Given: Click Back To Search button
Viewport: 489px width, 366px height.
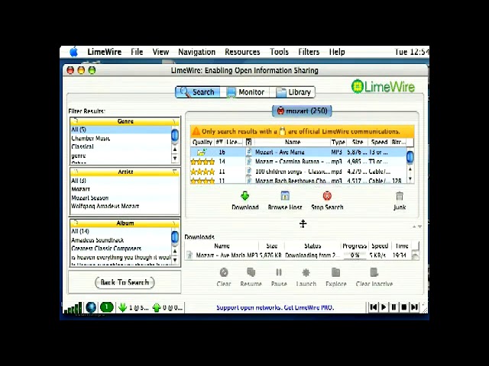Looking at the screenshot, I should [x=125, y=282].
